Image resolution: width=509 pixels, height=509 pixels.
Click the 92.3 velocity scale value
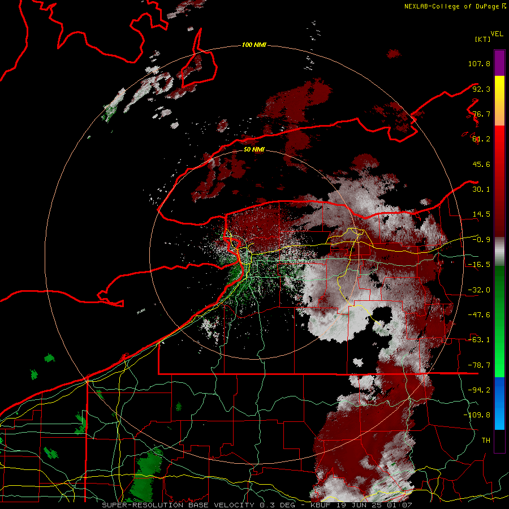pos(481,89)
